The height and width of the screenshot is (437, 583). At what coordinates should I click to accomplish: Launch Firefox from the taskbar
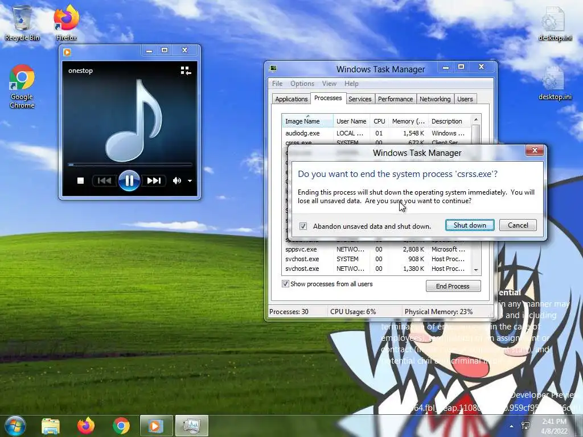(x=86, y=426)
